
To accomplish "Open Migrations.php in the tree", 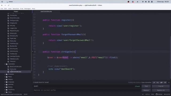I will (x=14, y=31).
